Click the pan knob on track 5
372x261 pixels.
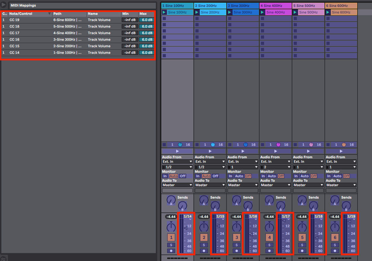pos(302,227)
